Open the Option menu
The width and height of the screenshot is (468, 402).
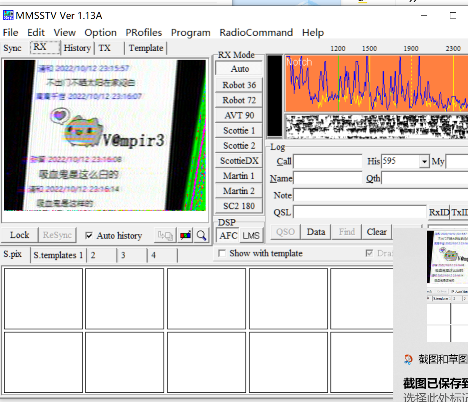pos(100,33)
